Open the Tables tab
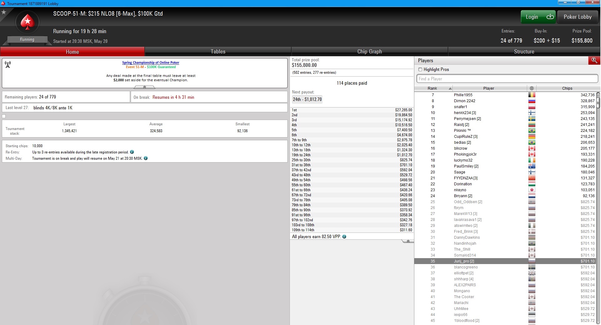Screen dimensions: 601x325 (x=218, y=52)
